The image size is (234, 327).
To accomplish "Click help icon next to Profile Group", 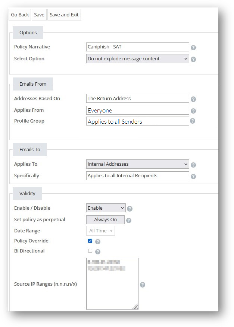I will coord(193,121).
